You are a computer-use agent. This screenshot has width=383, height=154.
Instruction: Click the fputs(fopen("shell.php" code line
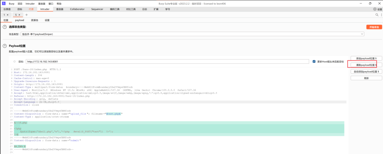(67, 131)
